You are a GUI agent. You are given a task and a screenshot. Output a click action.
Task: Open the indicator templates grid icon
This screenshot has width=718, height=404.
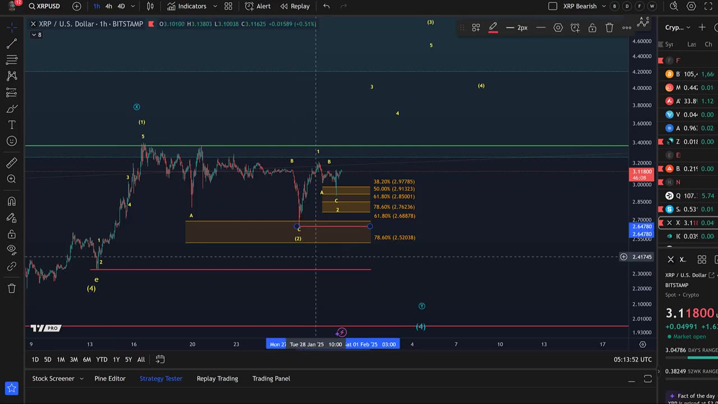[x=228, y=6]
